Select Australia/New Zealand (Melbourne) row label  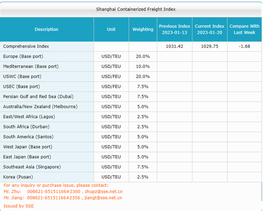click(40, 107)
